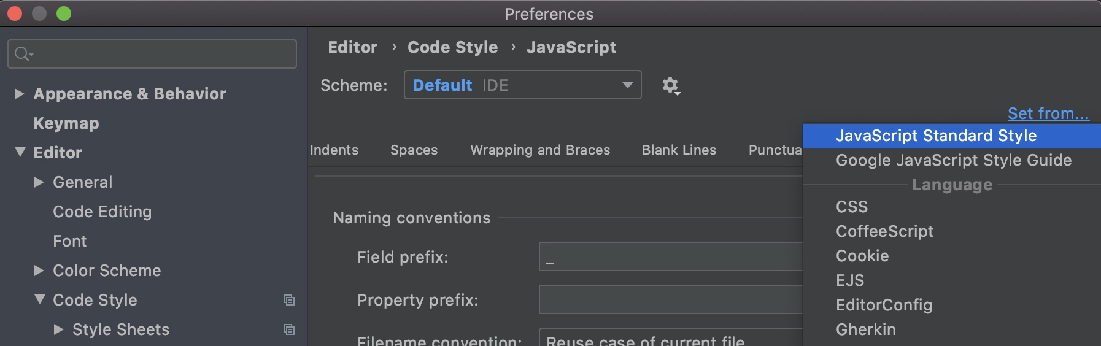Choose JavaScript Standard Style from popup

point(952,136)
